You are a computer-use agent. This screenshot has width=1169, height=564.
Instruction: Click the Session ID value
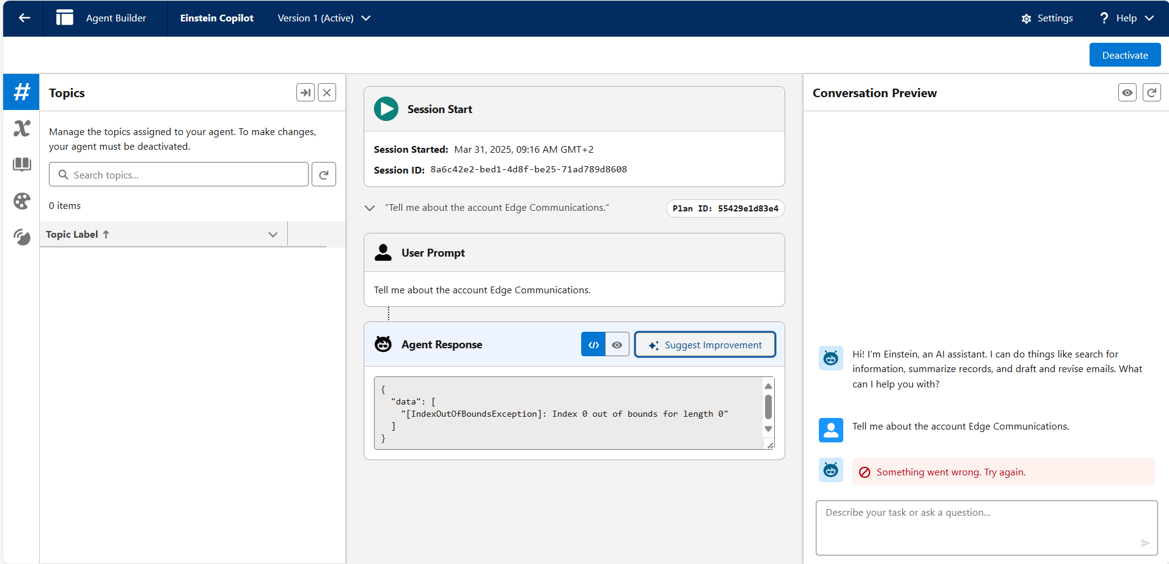pos(529,170)
